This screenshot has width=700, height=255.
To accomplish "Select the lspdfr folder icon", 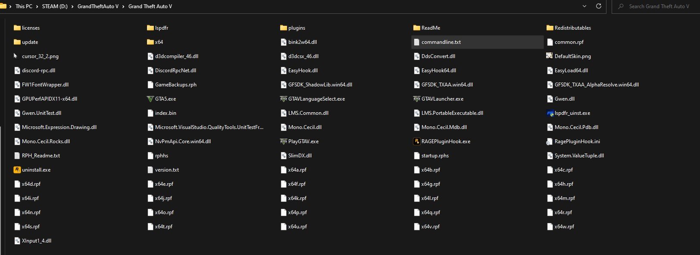I will [150, 28].
